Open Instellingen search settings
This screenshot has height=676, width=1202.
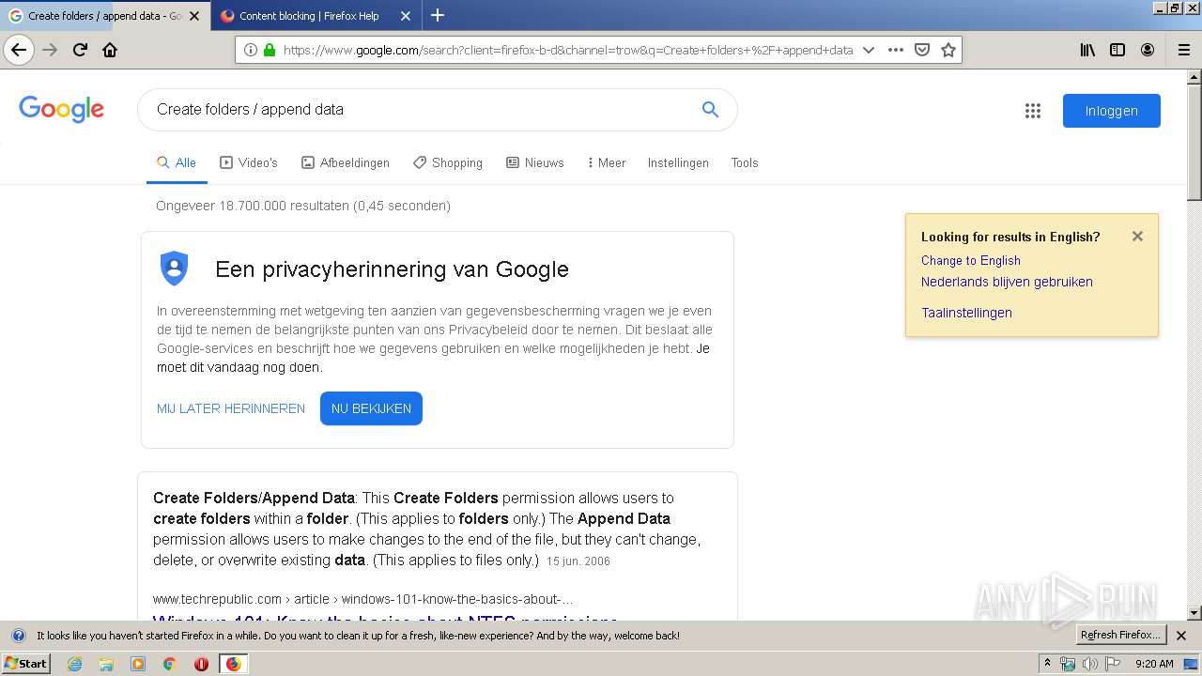pyautogui.click(x=678, y=162)
